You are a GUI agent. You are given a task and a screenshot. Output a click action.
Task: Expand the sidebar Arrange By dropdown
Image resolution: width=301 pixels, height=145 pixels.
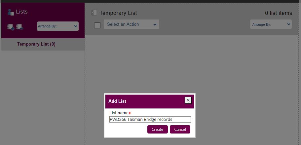(58, 26)
